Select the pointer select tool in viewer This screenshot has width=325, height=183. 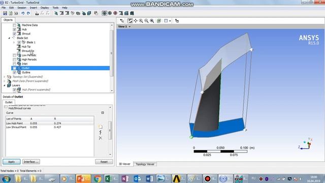tap(122, 21)
